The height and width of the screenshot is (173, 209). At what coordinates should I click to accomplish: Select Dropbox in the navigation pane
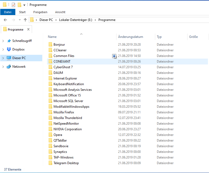click(18, 49)
